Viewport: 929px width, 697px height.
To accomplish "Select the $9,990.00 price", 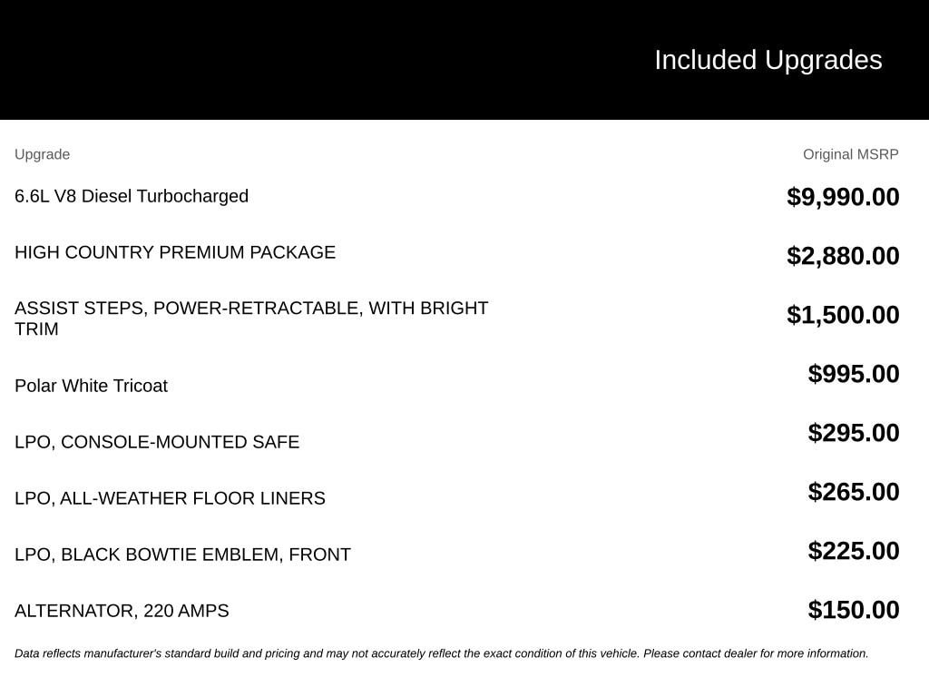I will coord(843,197).
